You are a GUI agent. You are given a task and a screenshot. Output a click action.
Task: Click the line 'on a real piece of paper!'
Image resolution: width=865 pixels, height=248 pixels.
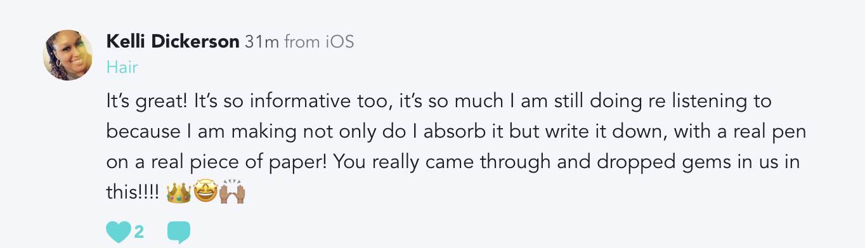[x=216, y=162]
